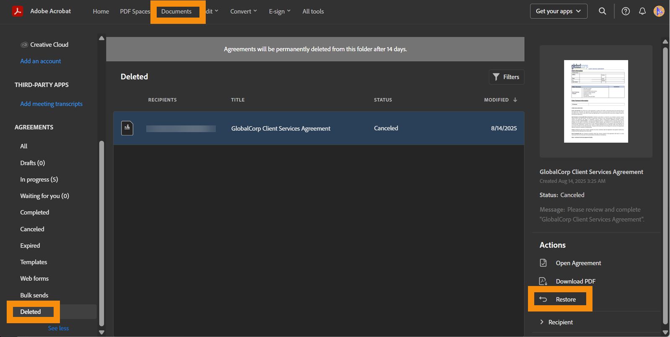Click GlobalCorp Client Services Agreement row title

click(x=281, y=128)
